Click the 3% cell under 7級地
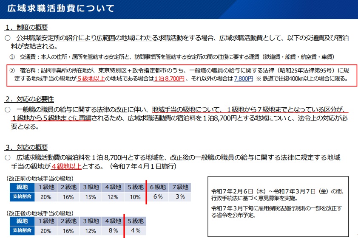This screenshot has width=358, height=238. 180,196
